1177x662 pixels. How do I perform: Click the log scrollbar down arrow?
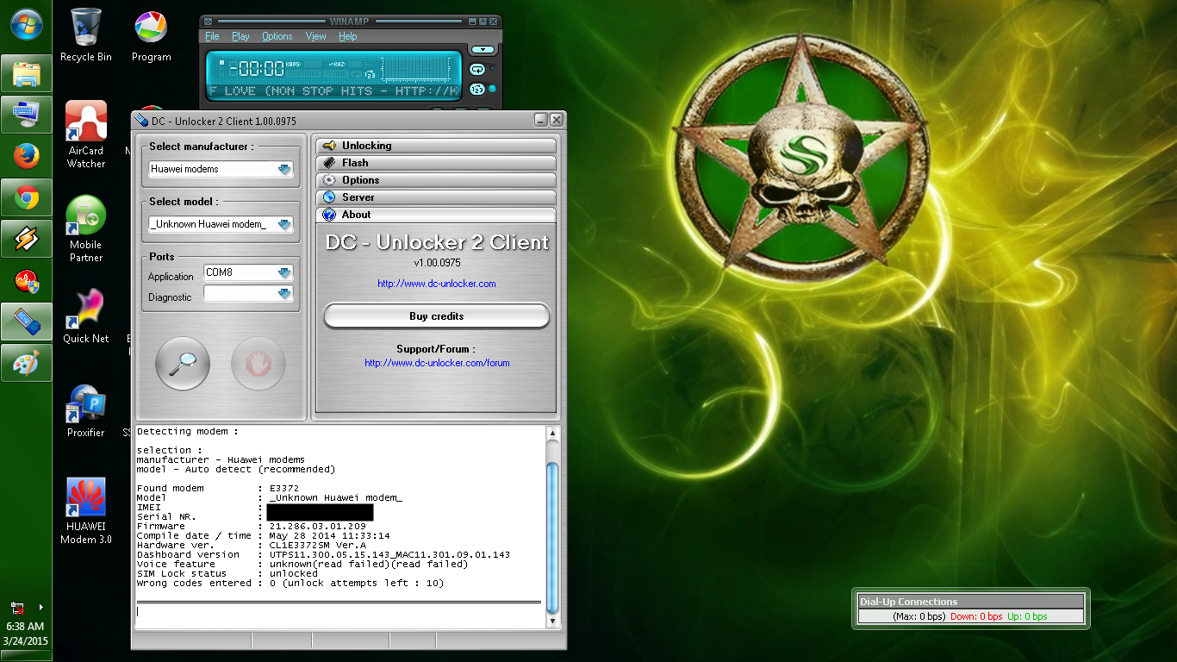coord(553,621)
